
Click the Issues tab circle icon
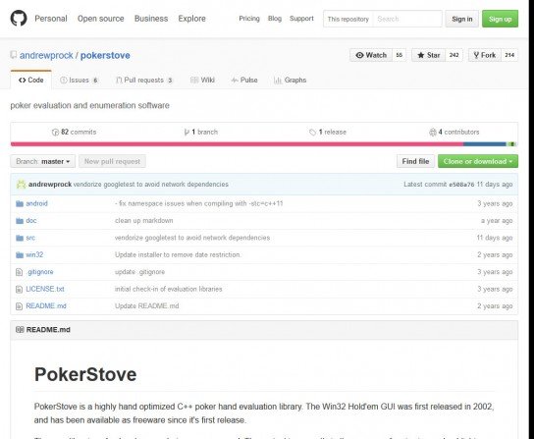64,81
